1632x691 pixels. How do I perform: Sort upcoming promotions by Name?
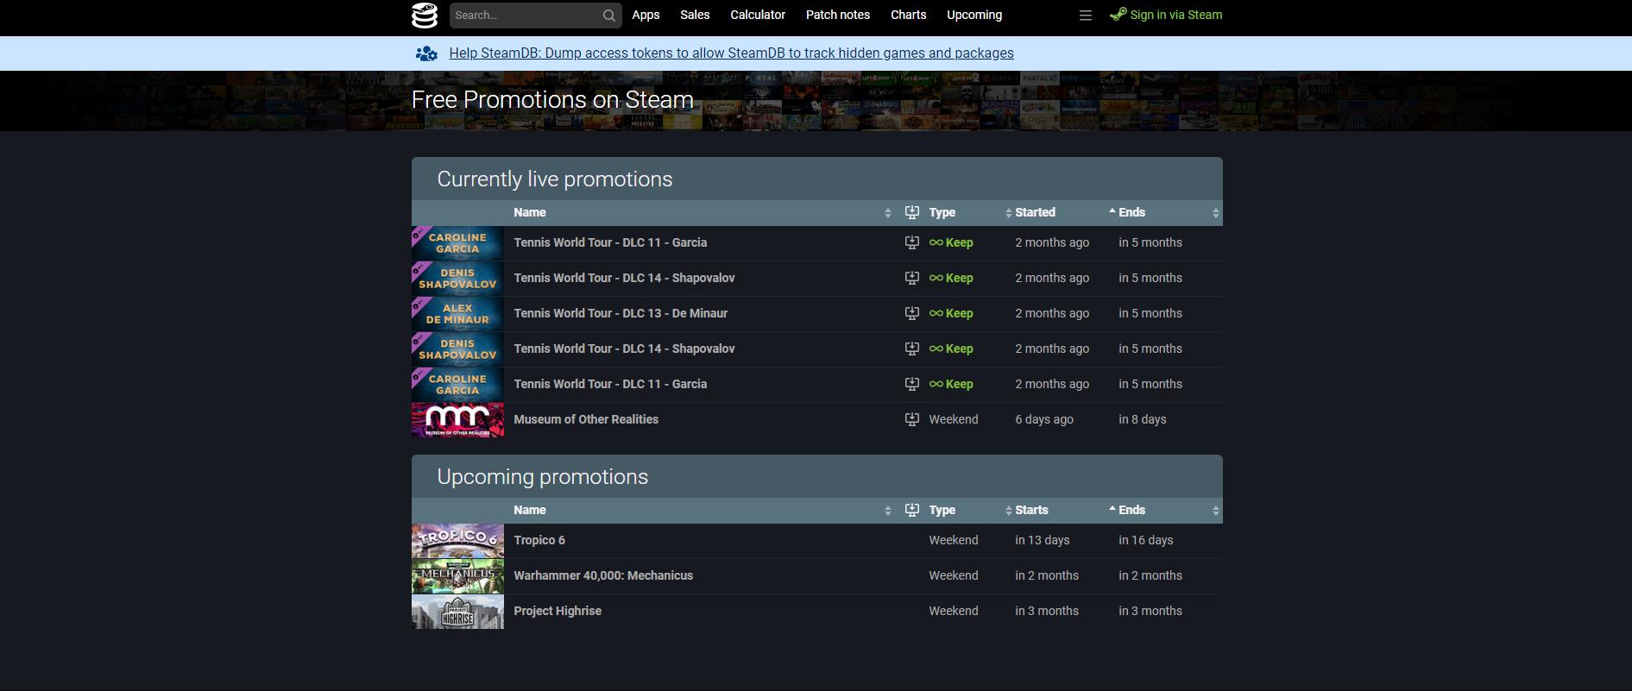point(700,510)
